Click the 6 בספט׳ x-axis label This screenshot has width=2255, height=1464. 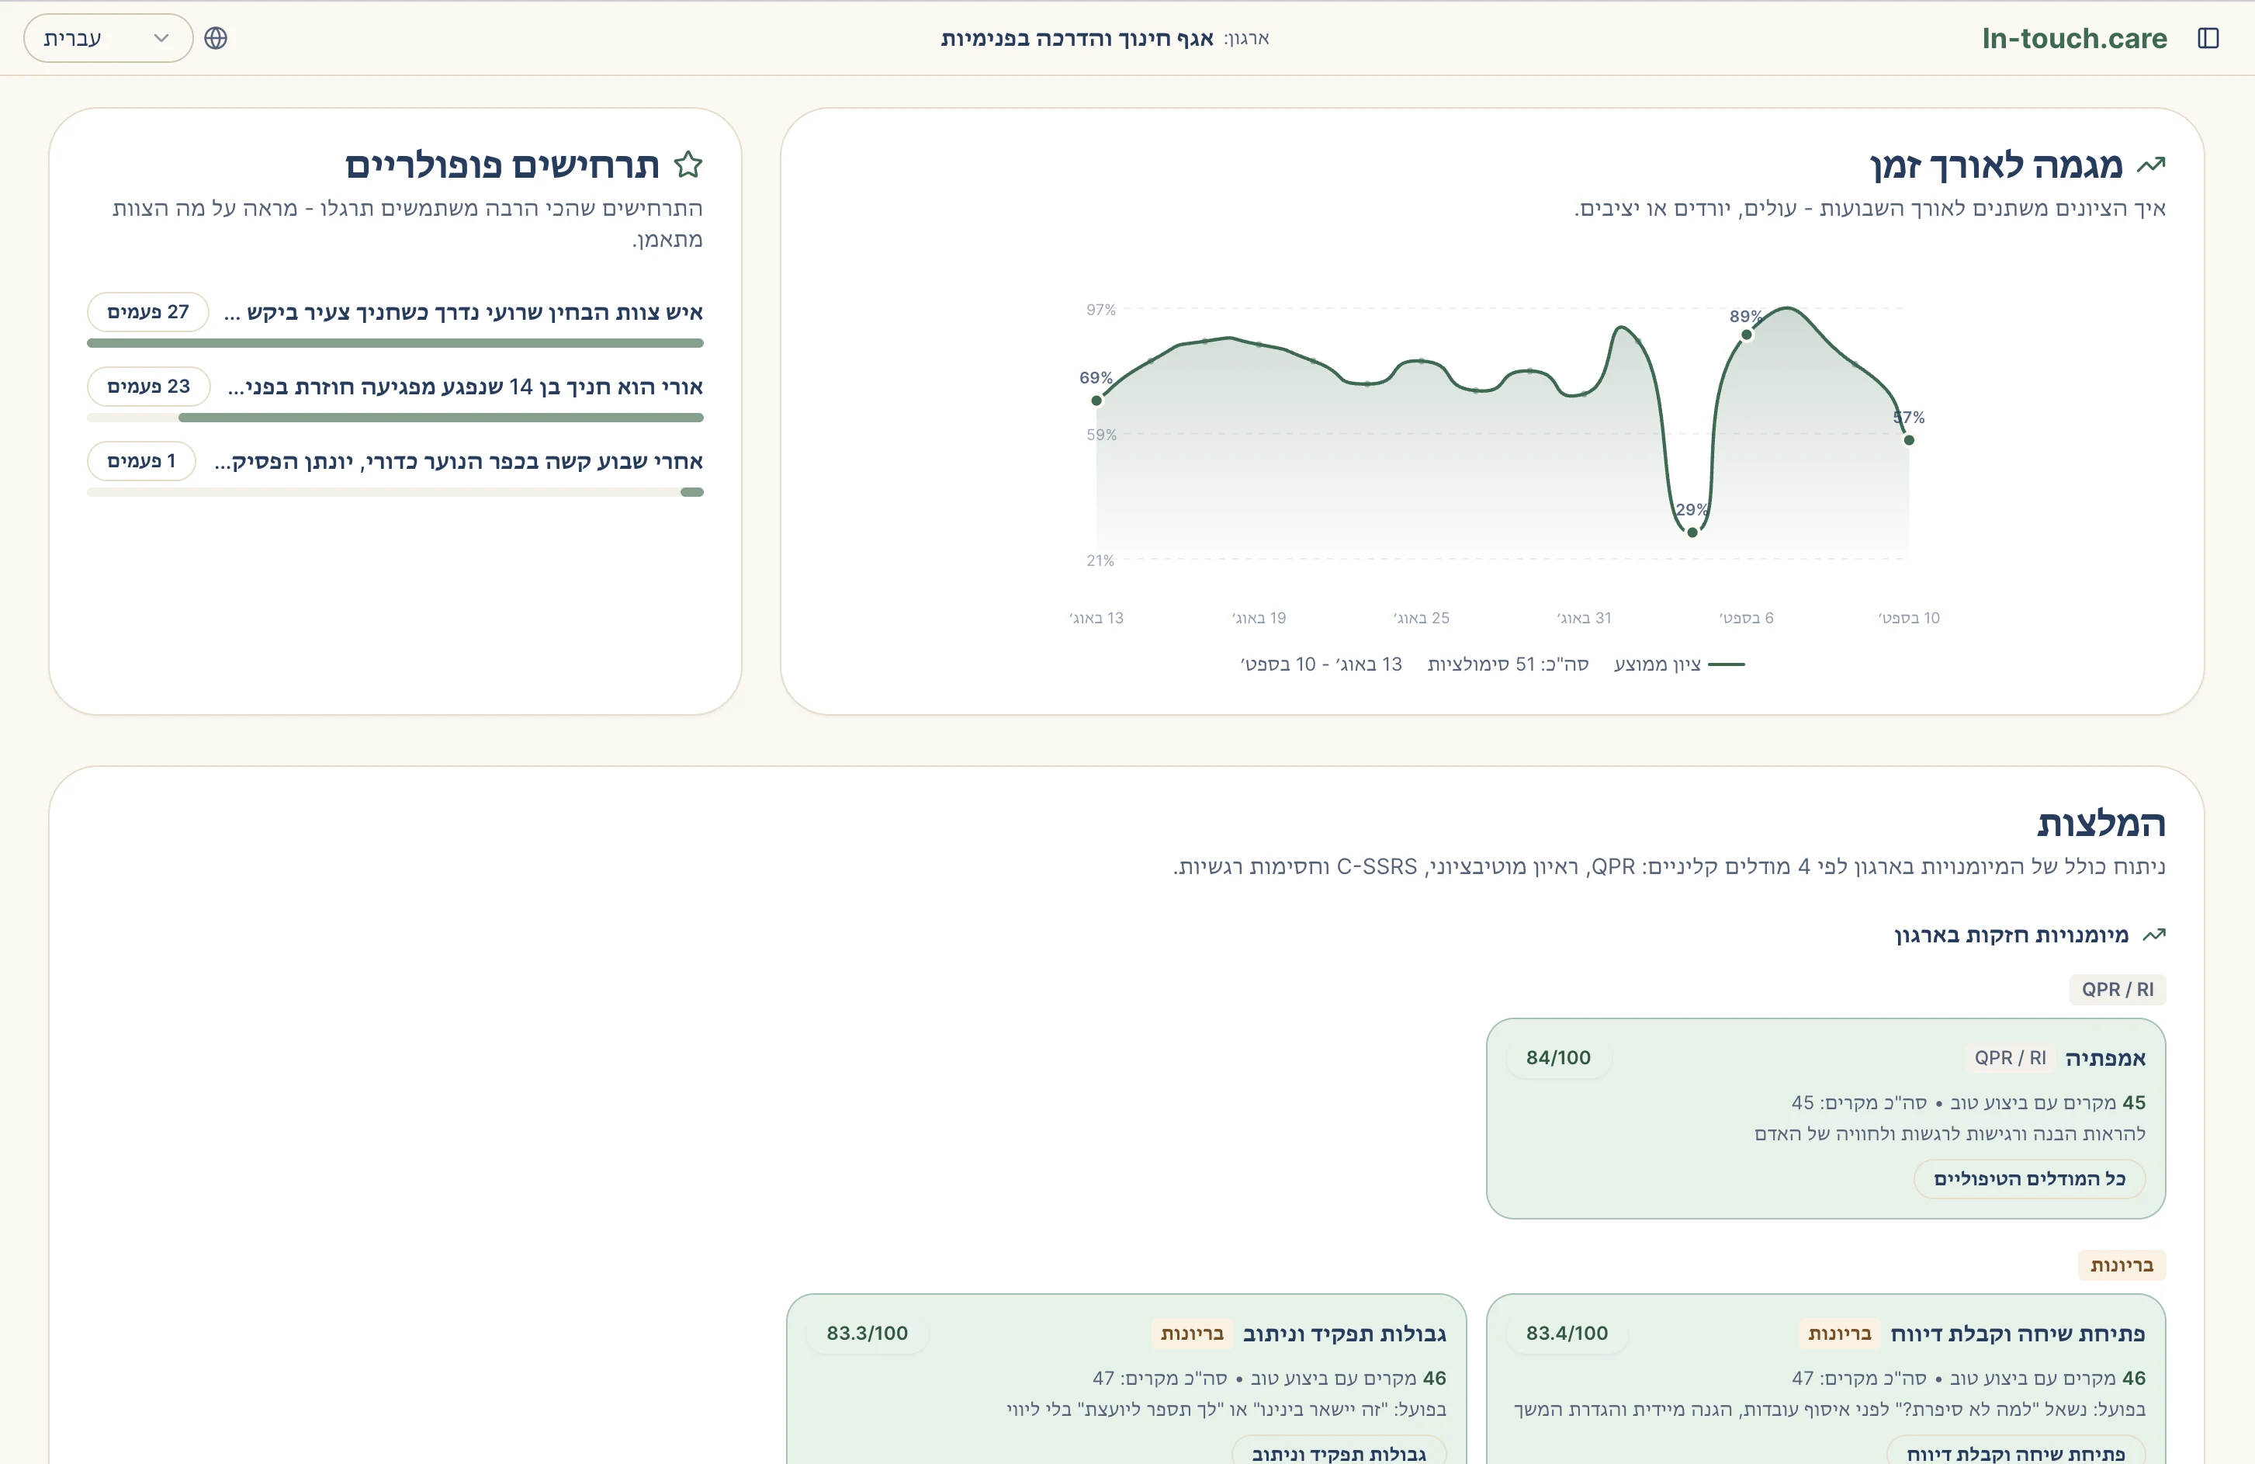coord(1746,618)
